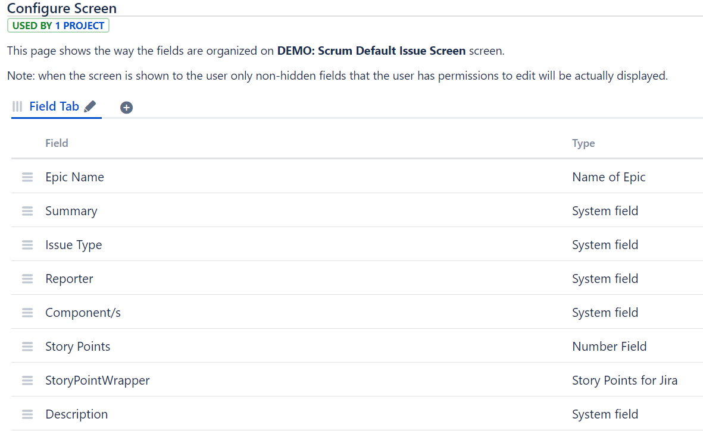Click the StoryPointWrapper field name
The height and width of the screenshot is (431, 703).
pyautogui.click(x=97, y=380)
